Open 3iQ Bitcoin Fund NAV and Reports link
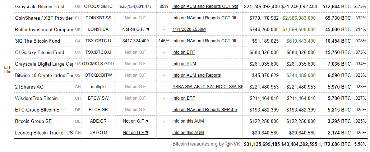The height and width of the screenshot is (152, 370). click(x=205, y=41)
